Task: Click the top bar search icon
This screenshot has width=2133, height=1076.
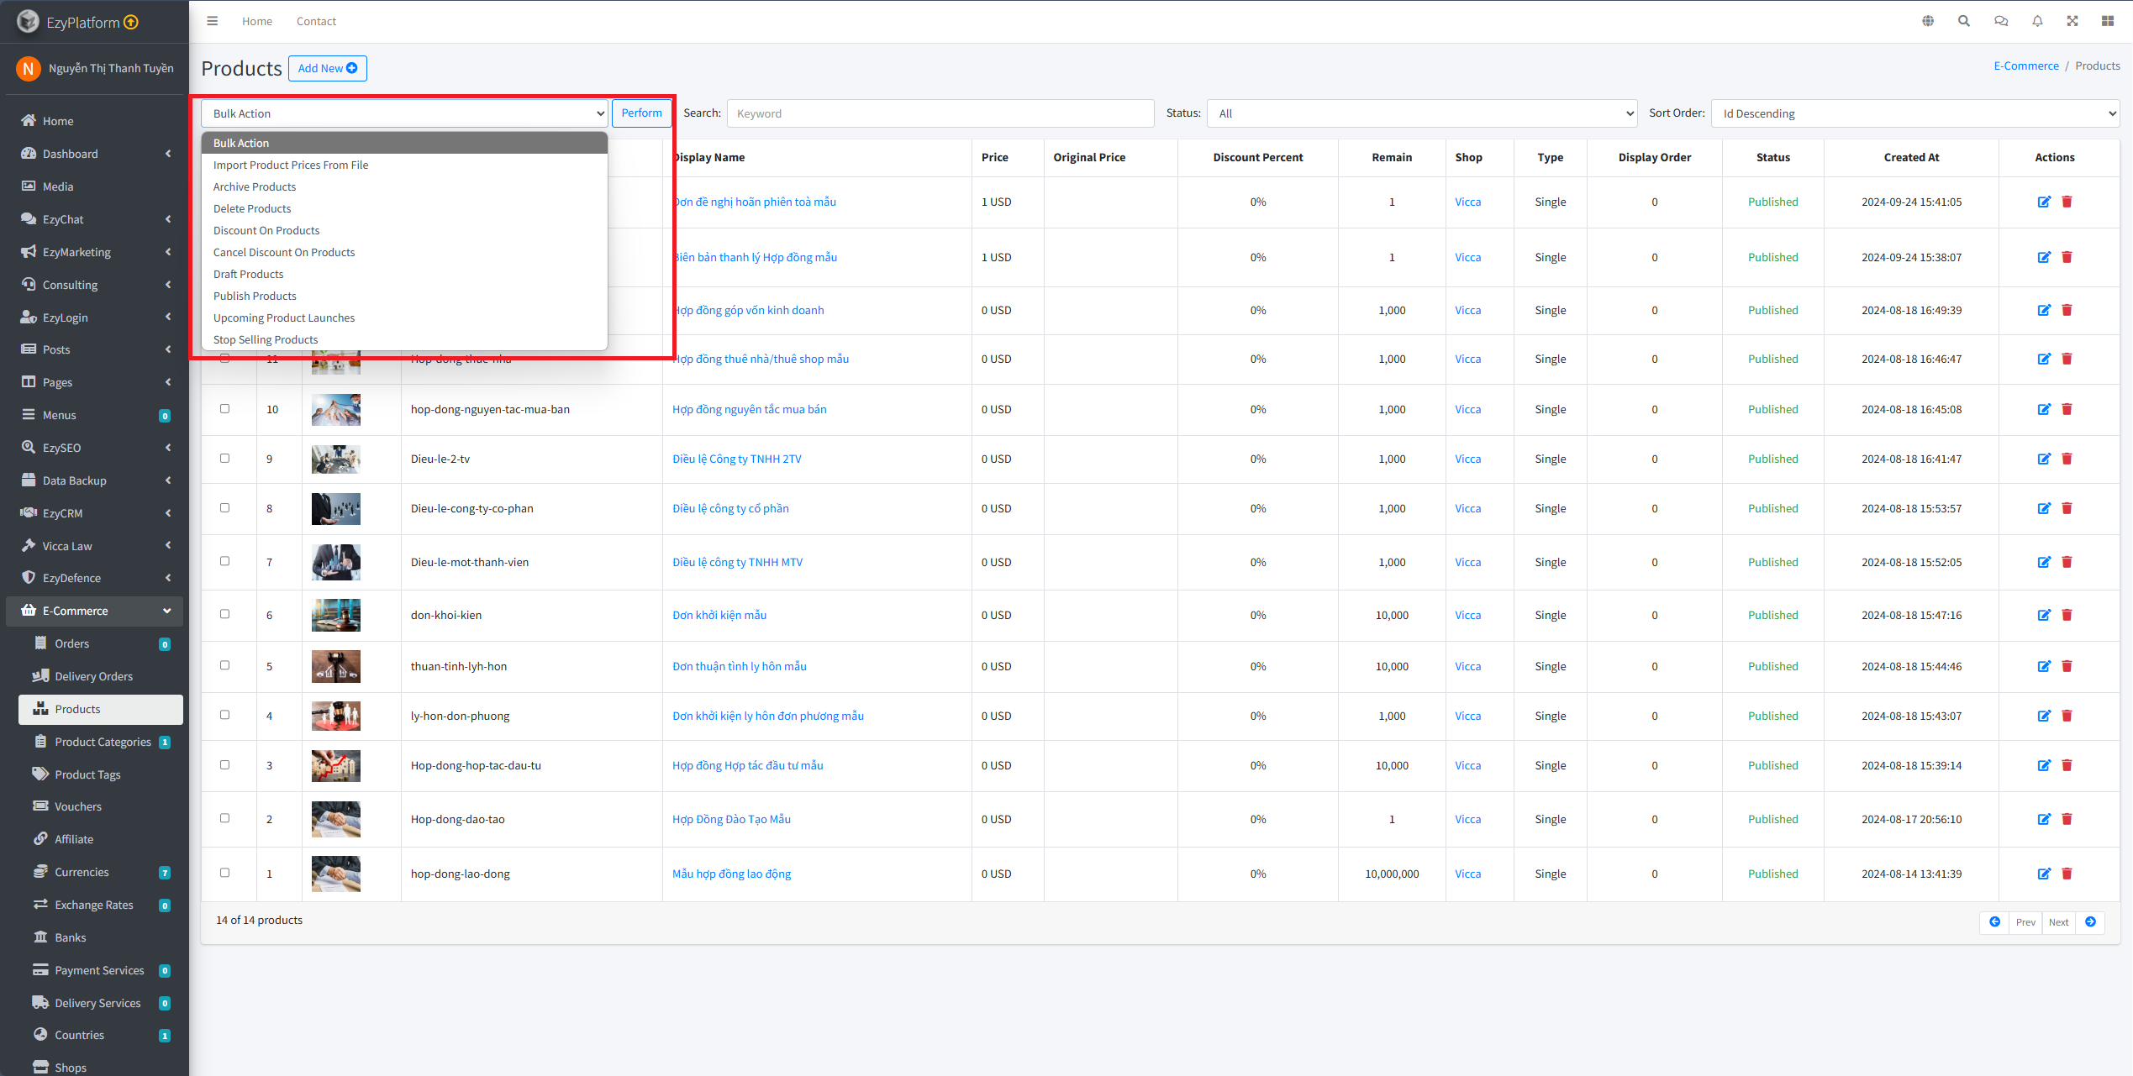Action: pos(1964,21)
